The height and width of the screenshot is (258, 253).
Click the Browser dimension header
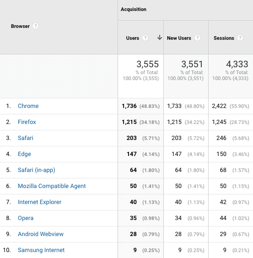[20, 26]
